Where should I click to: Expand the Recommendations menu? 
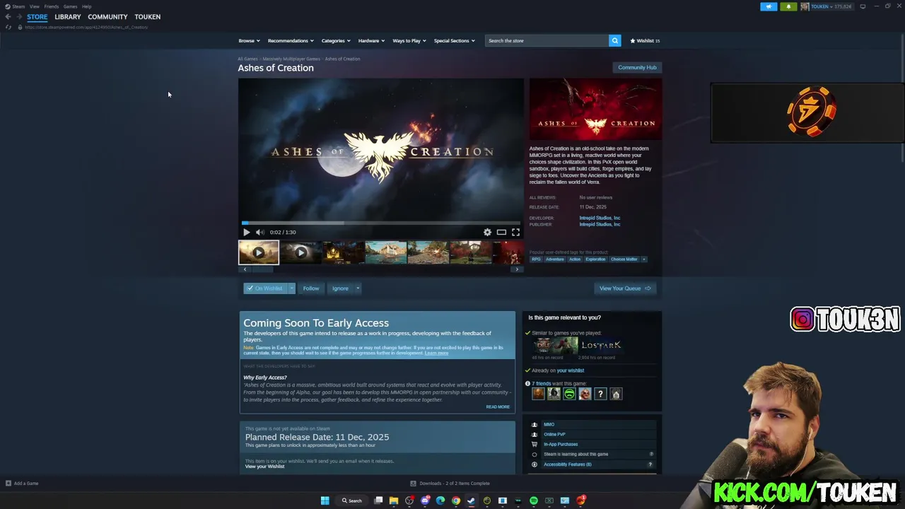click(291, 40)
